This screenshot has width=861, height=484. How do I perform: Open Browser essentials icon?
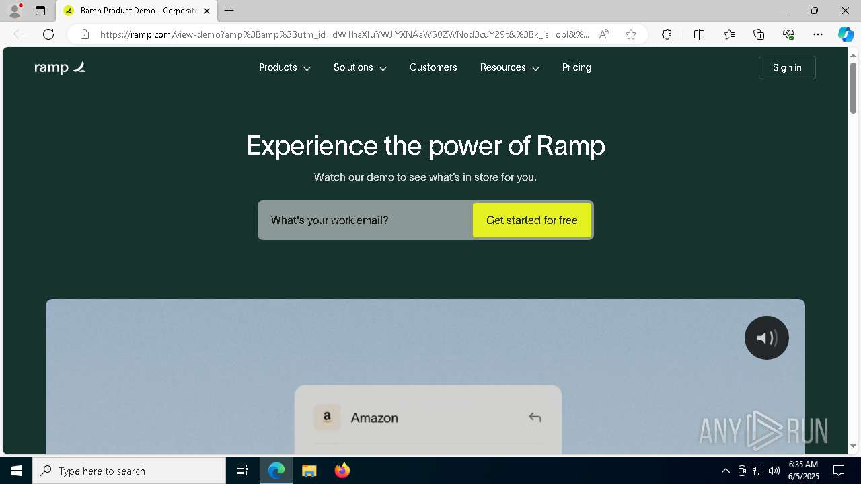click(788, 34)
